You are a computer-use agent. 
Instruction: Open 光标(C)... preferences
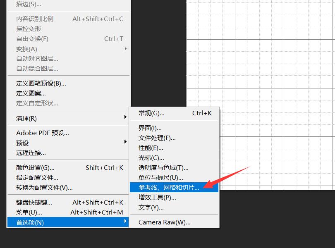[174, 158]
